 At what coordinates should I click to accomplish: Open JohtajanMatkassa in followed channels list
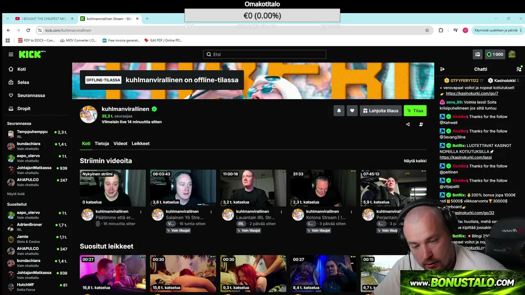(x=37, y=170)
